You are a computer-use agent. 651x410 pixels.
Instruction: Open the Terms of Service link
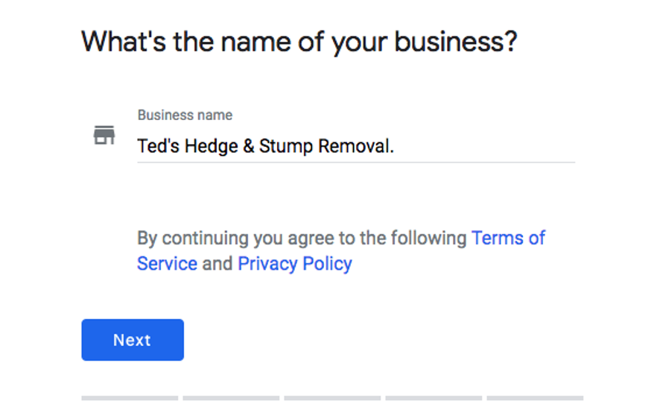[x=508, y=238]
